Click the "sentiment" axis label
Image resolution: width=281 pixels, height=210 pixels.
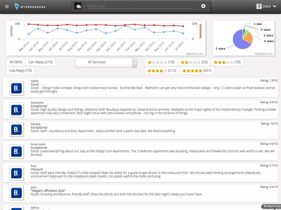click(201, 31)
